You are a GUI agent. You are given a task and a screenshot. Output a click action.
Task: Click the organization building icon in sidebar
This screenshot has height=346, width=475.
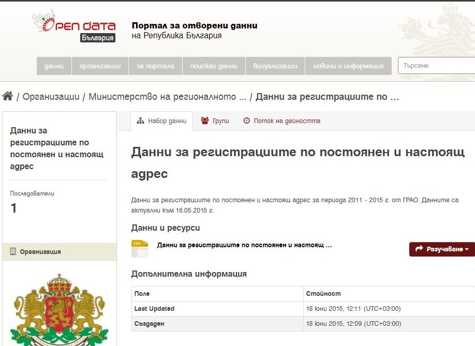13,251
